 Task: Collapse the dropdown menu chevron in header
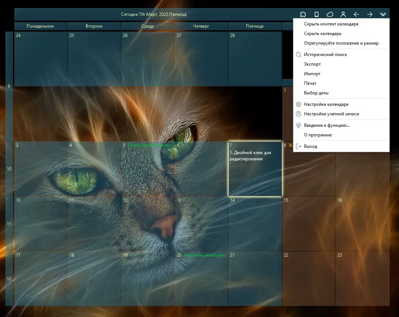point(383,14)
